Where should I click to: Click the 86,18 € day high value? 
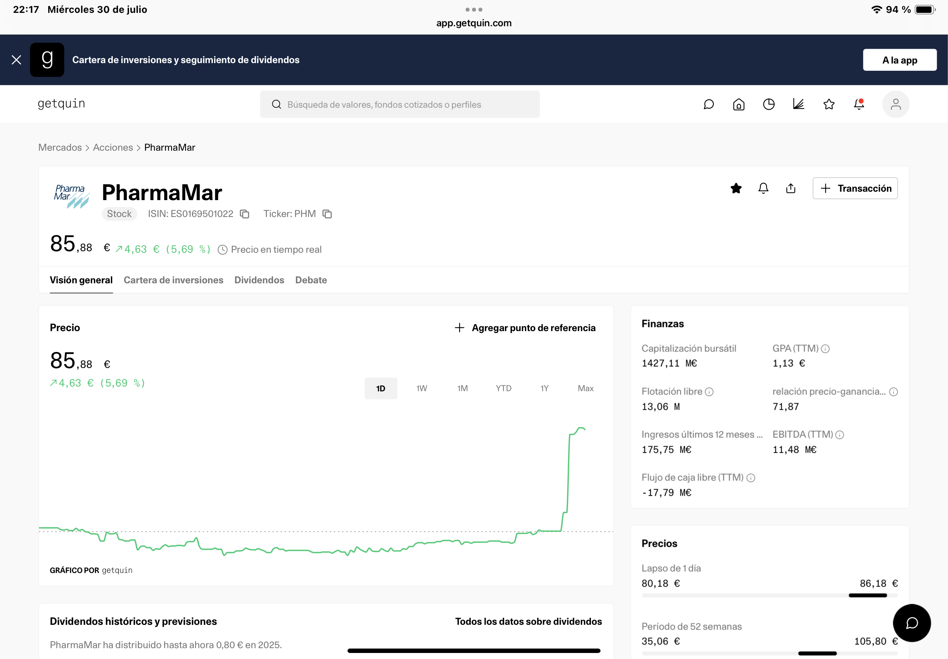point(879,583)
